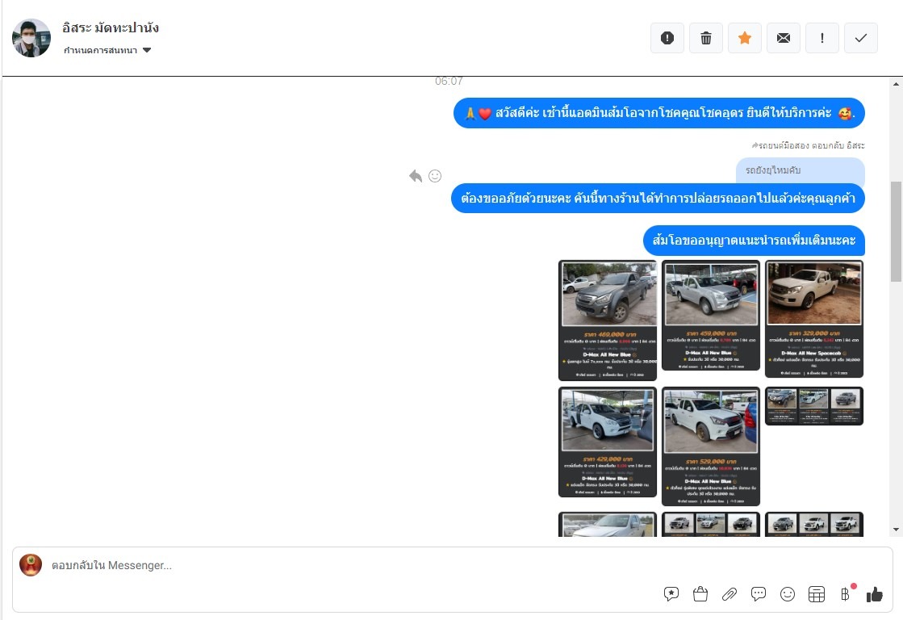Click the scrollbar down arrow
Image resolution: width=903 pixels, height=620 pixels.
pyautogui.click(x=896, y=530)
